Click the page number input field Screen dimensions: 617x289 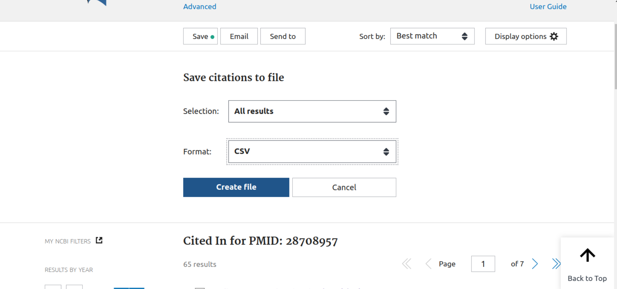coord(483,264)
